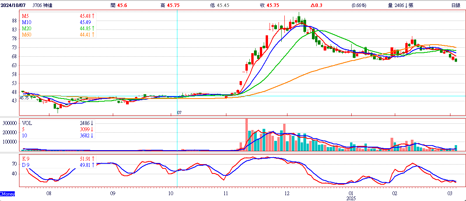
Task: Click the percent change (0.66%)
Action: click(x=359, y=5)
